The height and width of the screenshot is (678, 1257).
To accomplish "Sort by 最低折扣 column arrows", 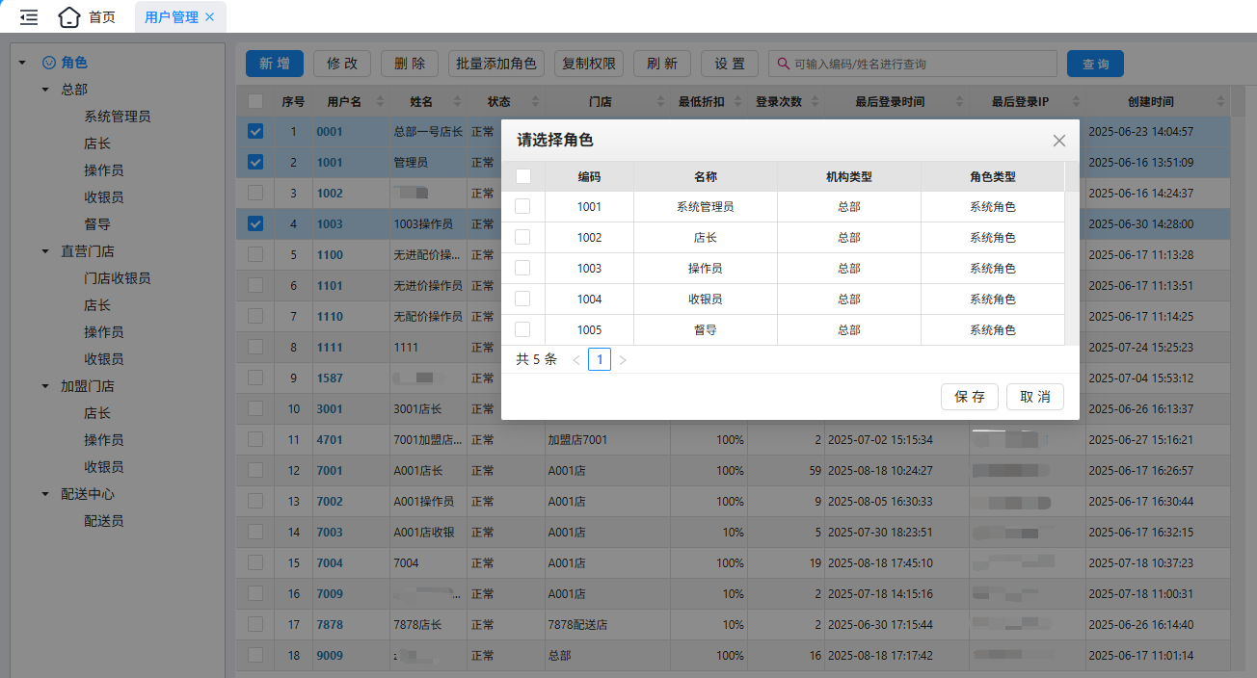I will pyautogui.click(x=736, y=101).
